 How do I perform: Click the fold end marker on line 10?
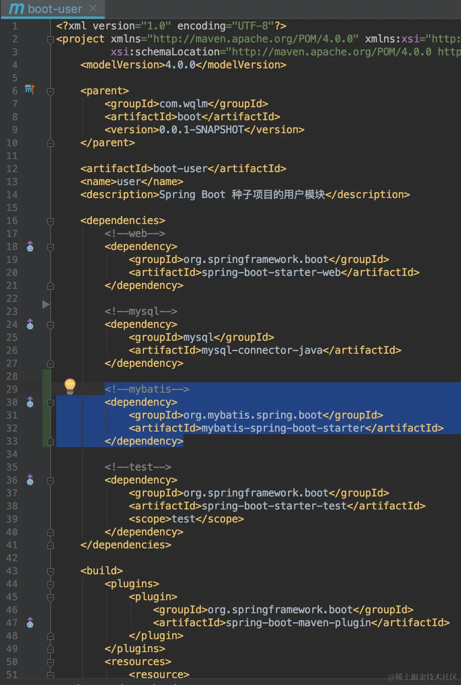(x=50, y=143)
